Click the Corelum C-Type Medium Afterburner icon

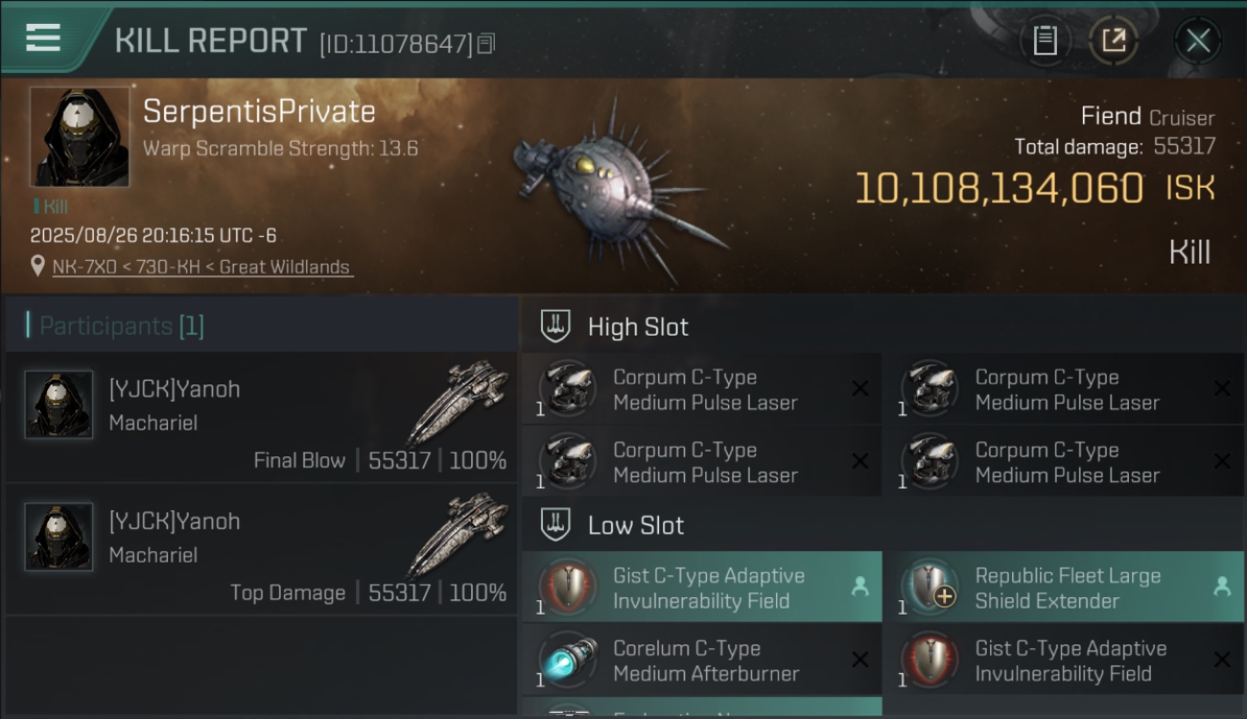coord(567,661)
